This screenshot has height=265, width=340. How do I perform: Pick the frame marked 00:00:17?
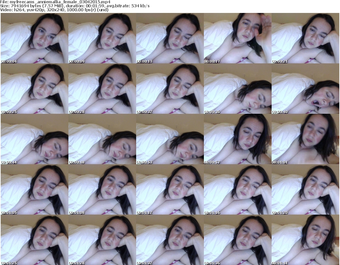pyautogui.click(x=237, y=38)
